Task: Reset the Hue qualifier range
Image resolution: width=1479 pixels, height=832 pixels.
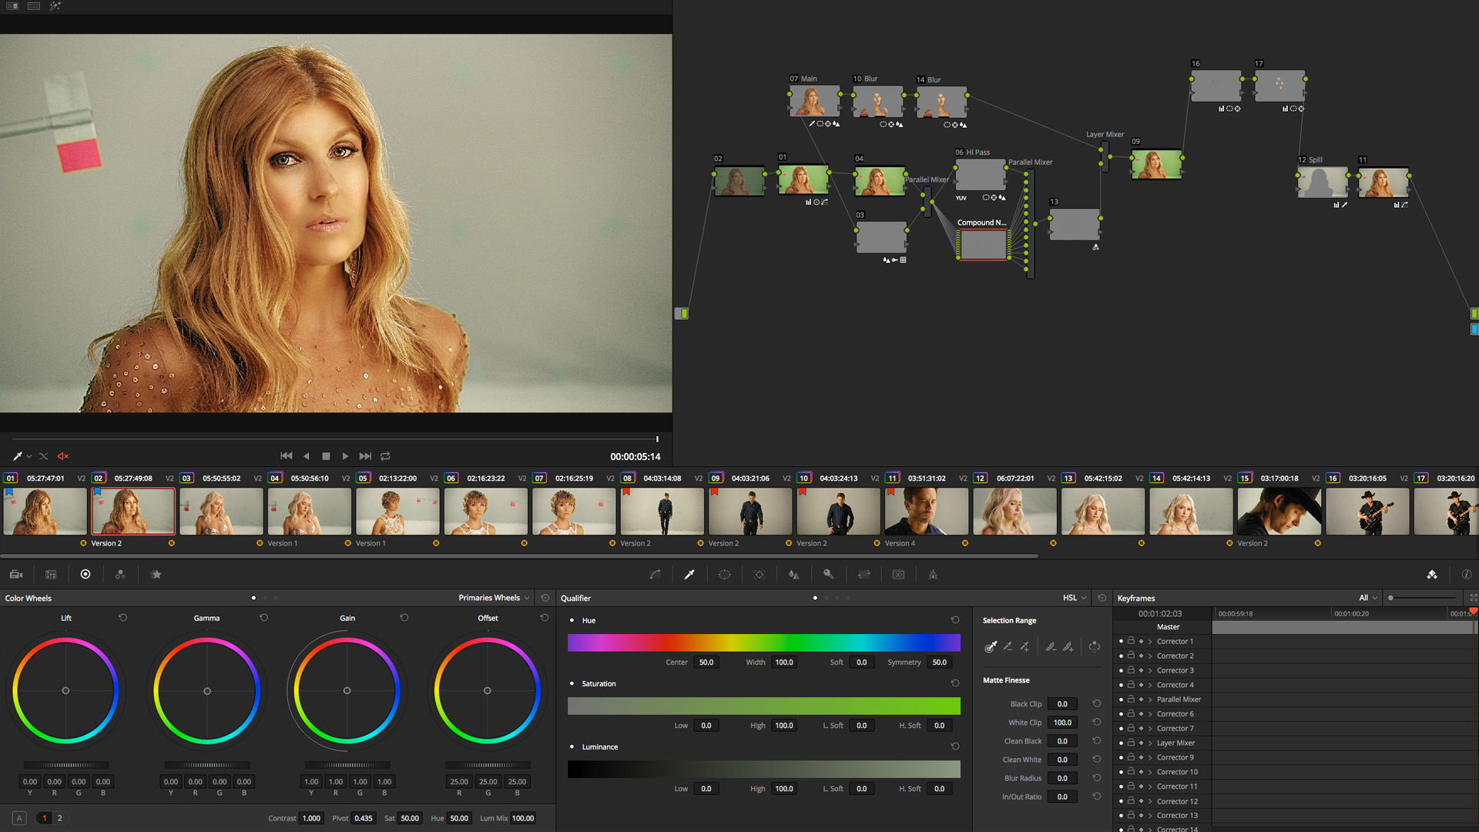Action: [x=955, y=620]
